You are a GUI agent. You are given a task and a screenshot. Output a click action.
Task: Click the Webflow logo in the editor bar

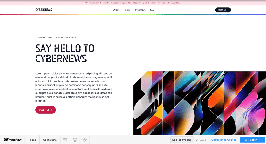pyautogui.click(x=12, y=140)
